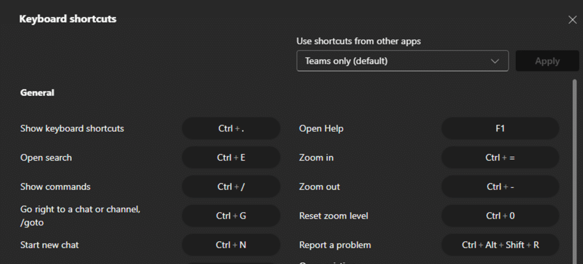Click the Ctrl + G shortcut pill
Viewport: 583px width, 264px height.
[x=231, y=216]
